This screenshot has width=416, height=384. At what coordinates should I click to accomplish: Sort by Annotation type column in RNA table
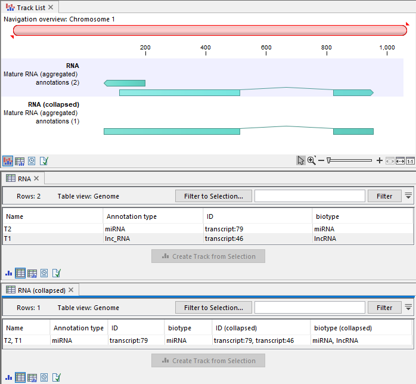[131, 216]
